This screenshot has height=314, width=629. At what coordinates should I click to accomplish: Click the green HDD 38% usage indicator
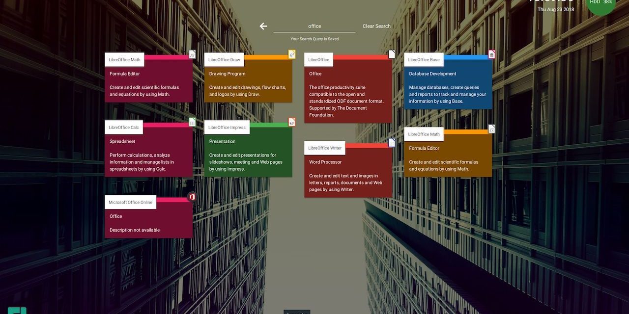[601, 3]
